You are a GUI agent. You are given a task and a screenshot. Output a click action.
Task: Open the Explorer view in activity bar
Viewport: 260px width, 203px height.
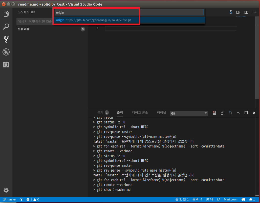[6, 14]
